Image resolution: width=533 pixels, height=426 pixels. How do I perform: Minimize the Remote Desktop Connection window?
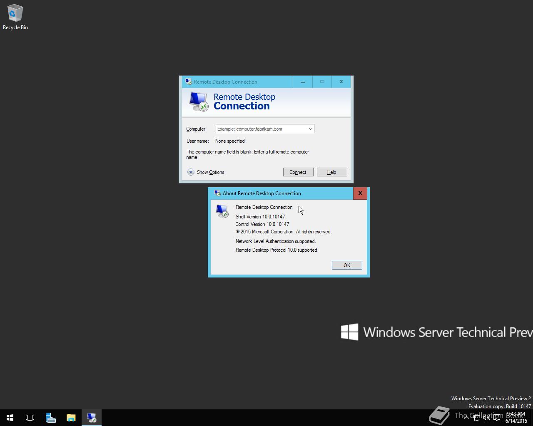click(x=303, y=82)
